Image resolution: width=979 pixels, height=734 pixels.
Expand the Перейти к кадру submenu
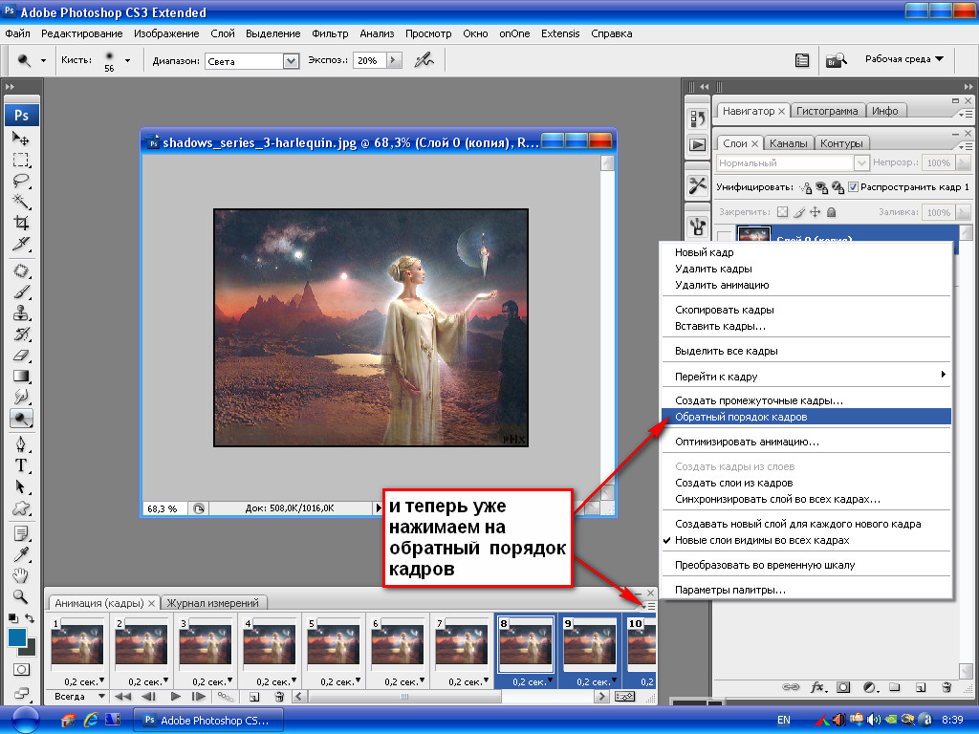coord(806,377)
